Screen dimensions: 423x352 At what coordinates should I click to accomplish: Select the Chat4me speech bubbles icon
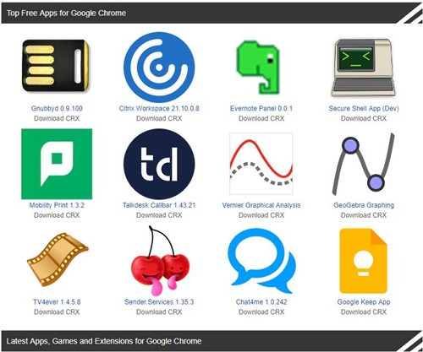pyautogui.click(x=261, y=261)
